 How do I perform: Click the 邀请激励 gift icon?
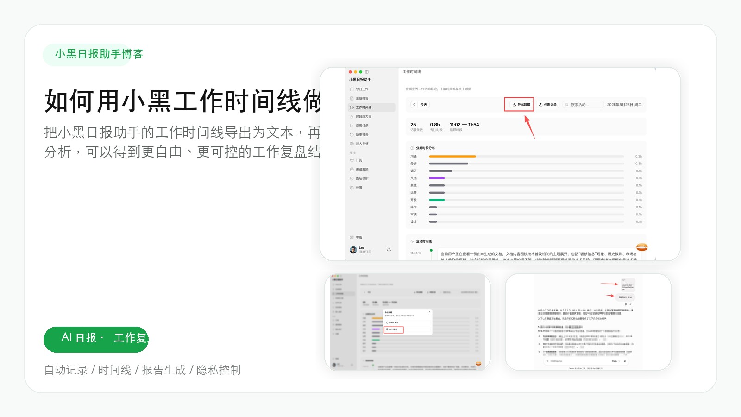coord(352,170)
